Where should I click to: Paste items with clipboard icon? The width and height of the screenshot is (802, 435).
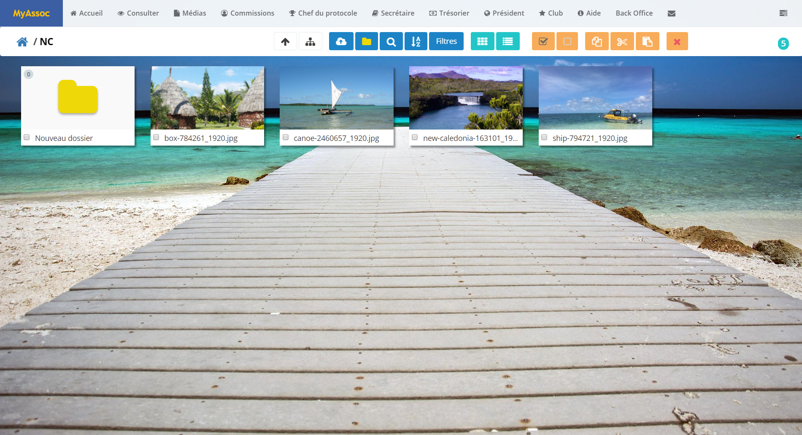[x=648, y=41]
